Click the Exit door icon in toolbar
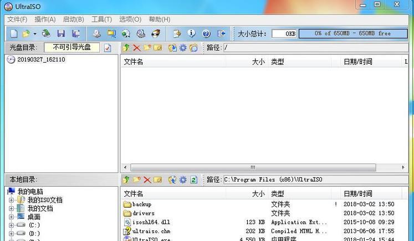This screenshot has height=241, width=414. pyautogui.click(x=221, y=34)
